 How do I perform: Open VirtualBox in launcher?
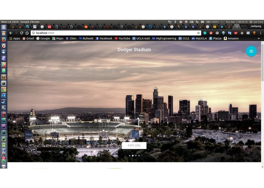(x=3, y=151)
